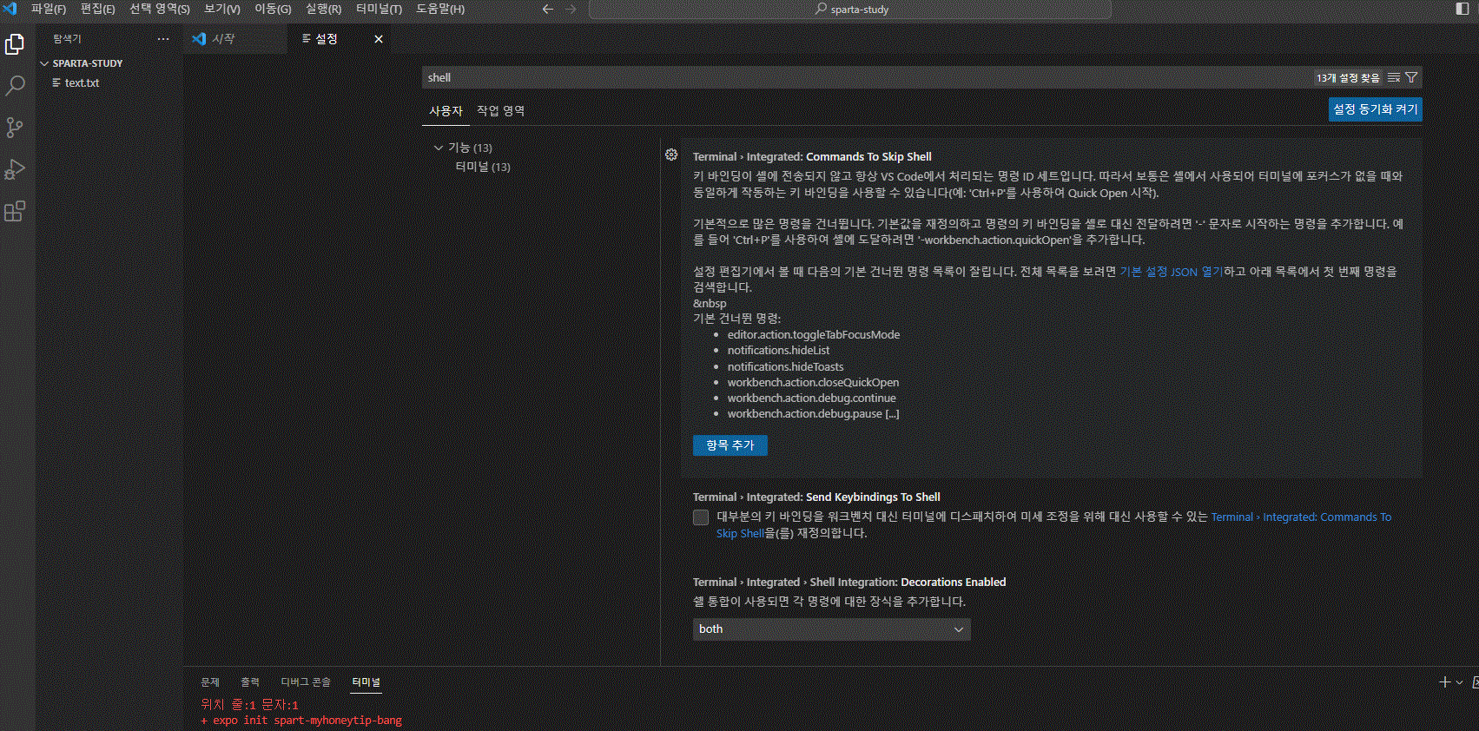Open the Extensions view
1479x731 pixels.
[15, 211]
